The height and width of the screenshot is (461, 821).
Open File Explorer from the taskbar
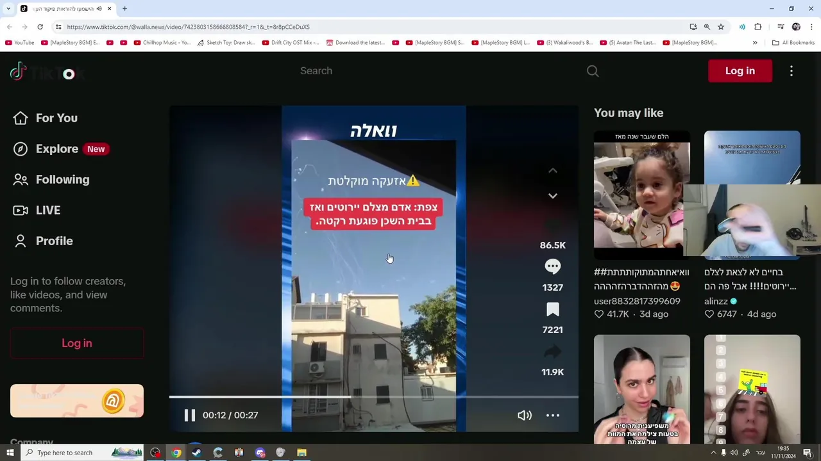[301, 453]
